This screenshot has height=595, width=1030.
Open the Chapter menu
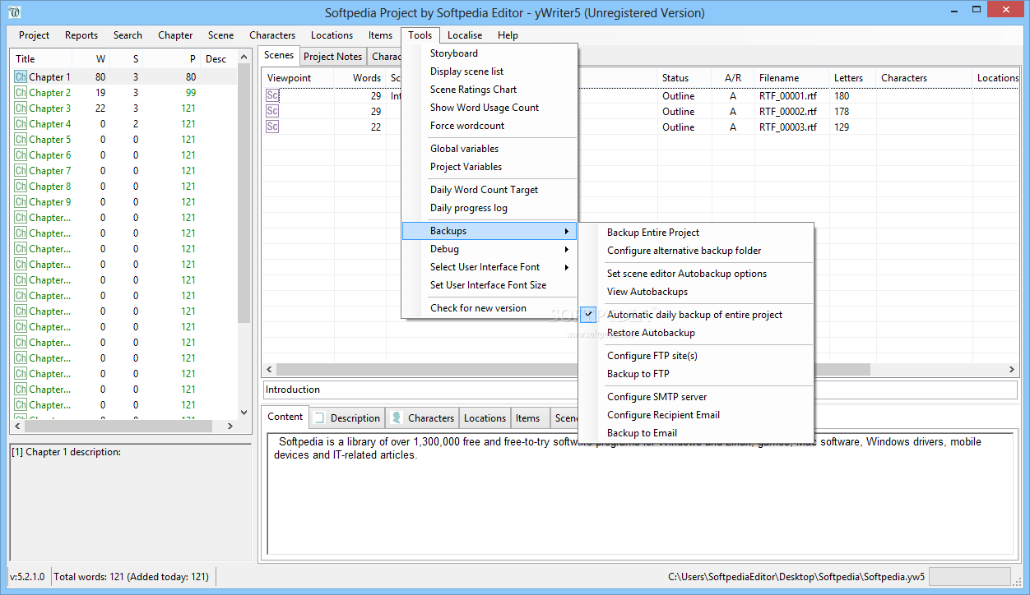pyautogui.click(x=175, y=35)
